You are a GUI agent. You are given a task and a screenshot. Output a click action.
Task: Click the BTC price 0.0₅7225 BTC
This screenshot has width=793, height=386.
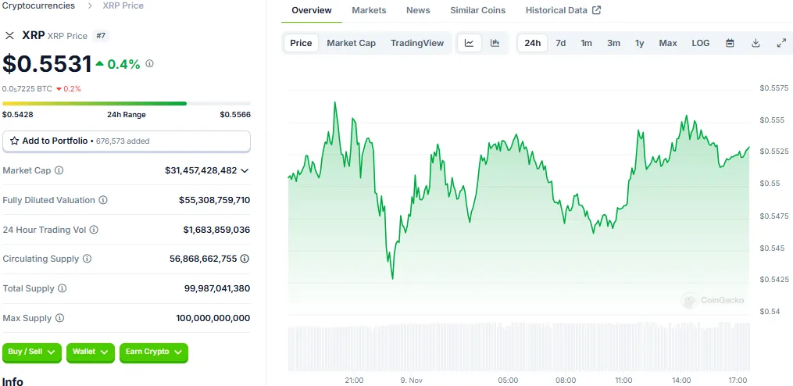[27, 88]
